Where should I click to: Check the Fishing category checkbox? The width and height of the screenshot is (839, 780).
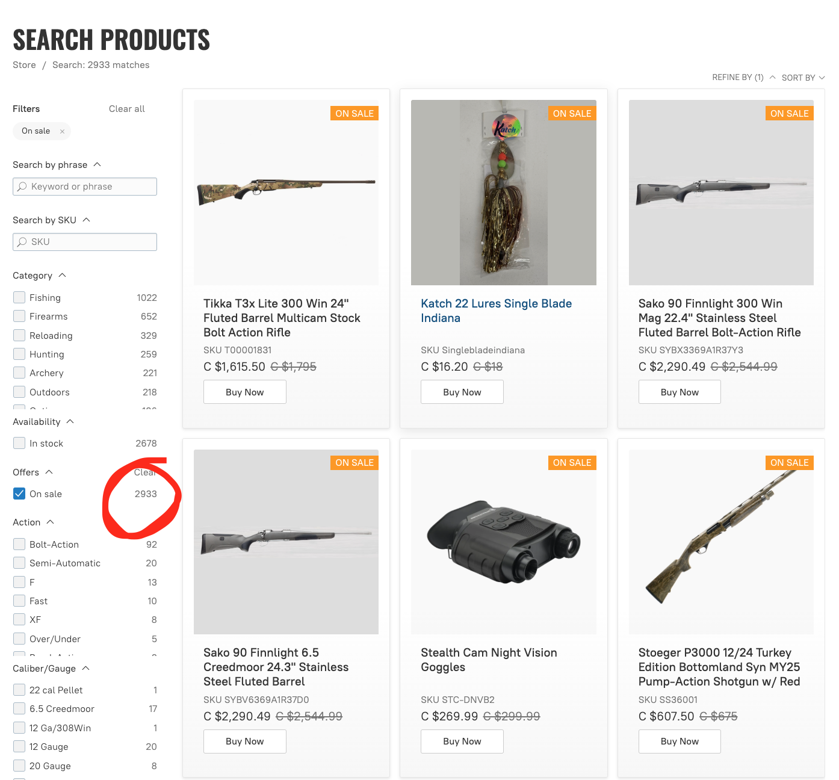click(19, 297)
